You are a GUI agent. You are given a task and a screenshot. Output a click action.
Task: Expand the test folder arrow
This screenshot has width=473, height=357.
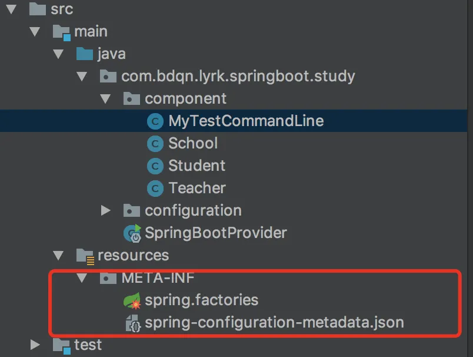(35, 345)
